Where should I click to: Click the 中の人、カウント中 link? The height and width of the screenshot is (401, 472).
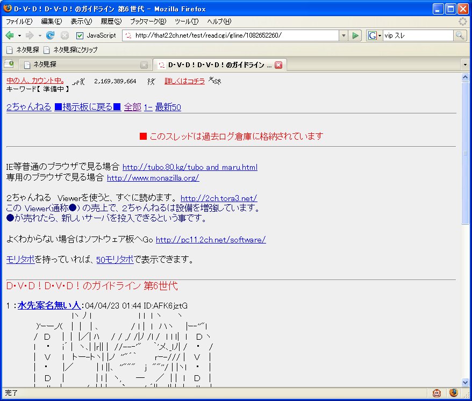(35, 81)
